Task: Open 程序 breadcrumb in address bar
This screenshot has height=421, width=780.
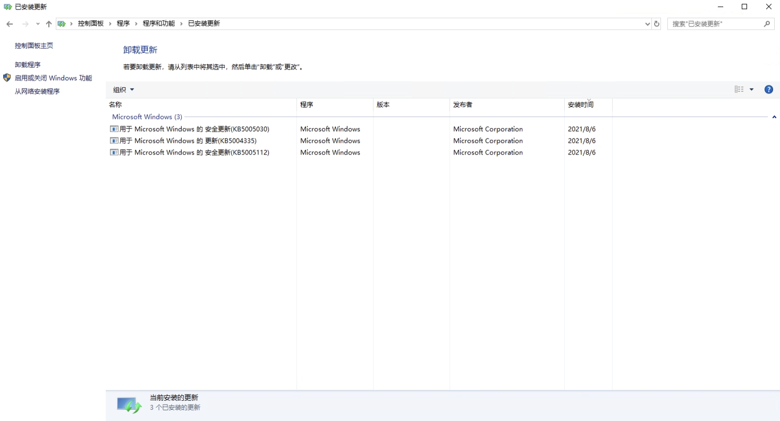Action: [123, 23]
